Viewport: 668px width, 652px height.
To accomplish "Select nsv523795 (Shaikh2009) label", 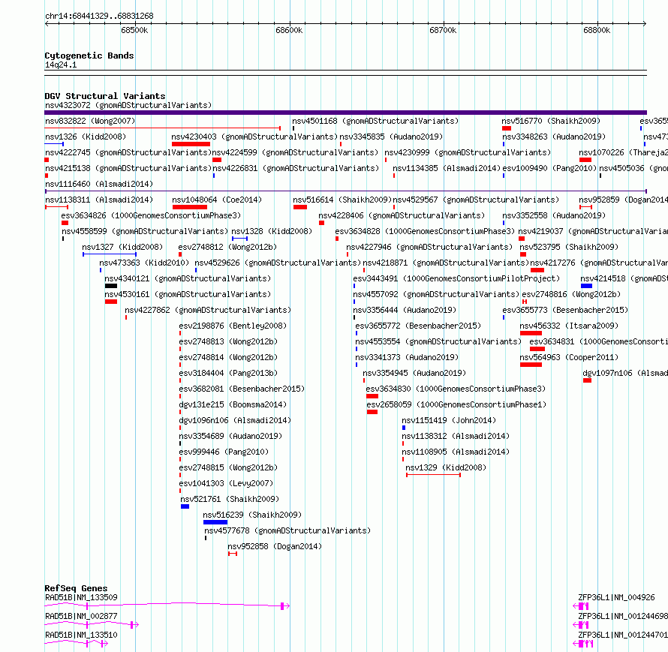I will (569, 247).
